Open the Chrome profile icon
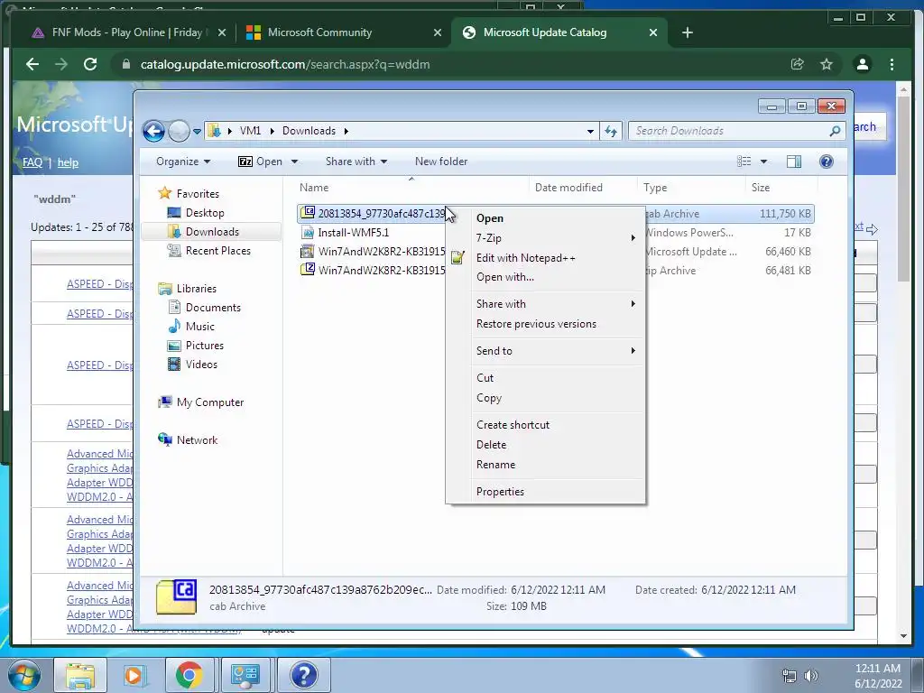 pyautogui.click(x=862, y=64)
